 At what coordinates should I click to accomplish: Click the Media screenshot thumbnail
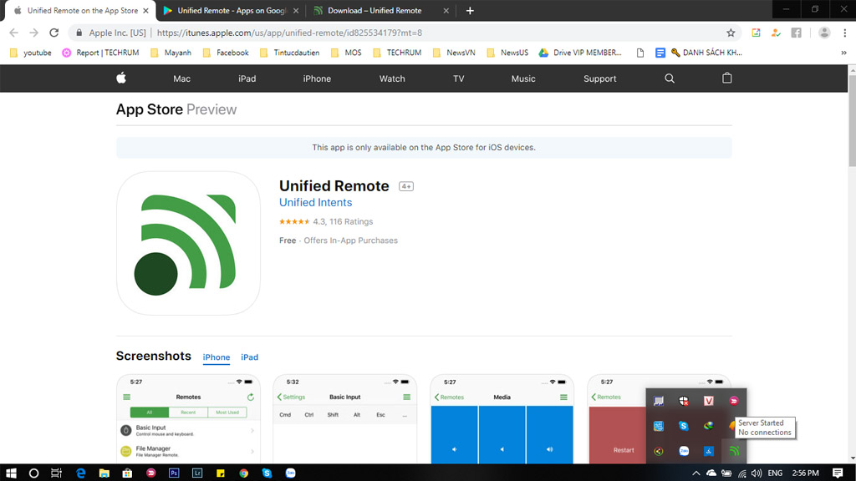[502, 419]
